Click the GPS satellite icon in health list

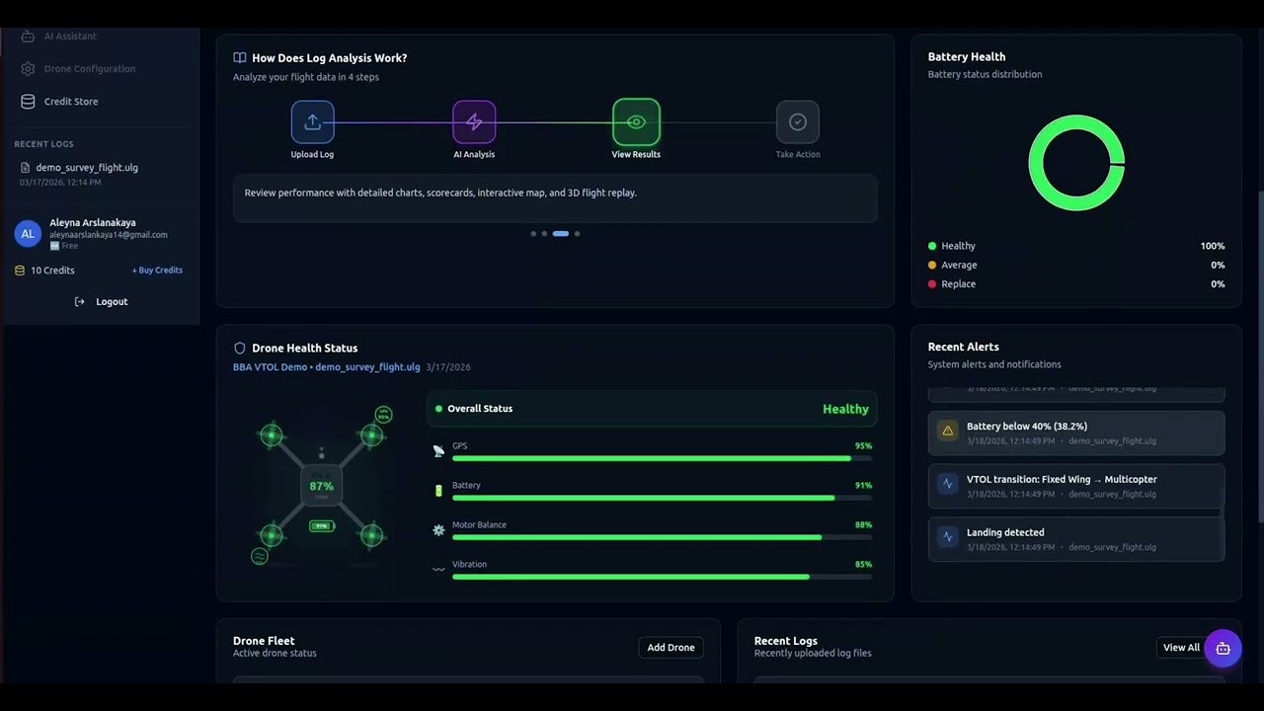pyautogui.click(x=438, y=451)
